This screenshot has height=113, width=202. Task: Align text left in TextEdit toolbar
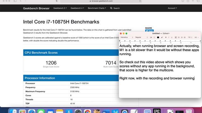pos(176,37)
